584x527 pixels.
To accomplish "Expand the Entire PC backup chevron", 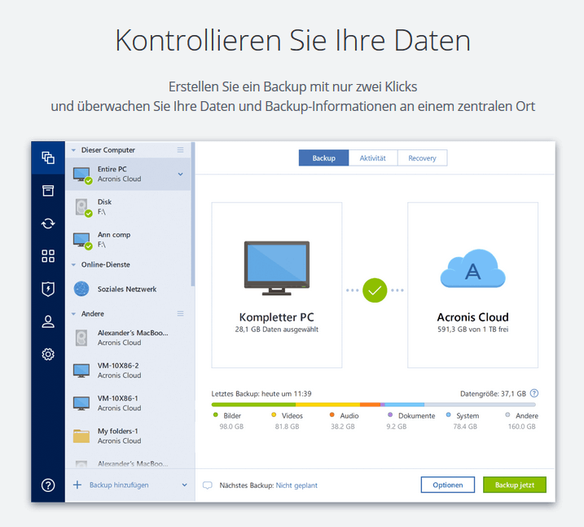I will [x=180, y=175].
